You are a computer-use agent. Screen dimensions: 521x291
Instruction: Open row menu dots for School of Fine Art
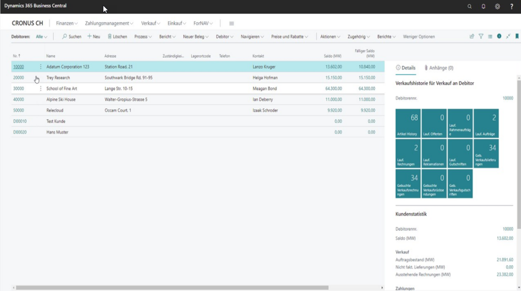pyautogui.click(x=40, y=89)
